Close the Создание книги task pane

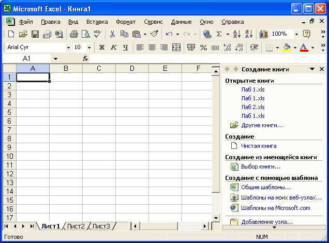coord(321,69)
